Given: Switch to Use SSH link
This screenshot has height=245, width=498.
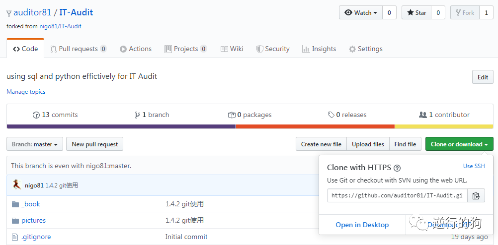Looking at the screenshot, I should coord(474,166).
